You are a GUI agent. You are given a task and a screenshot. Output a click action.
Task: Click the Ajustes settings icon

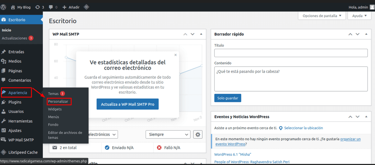click(x=4, y=131)
